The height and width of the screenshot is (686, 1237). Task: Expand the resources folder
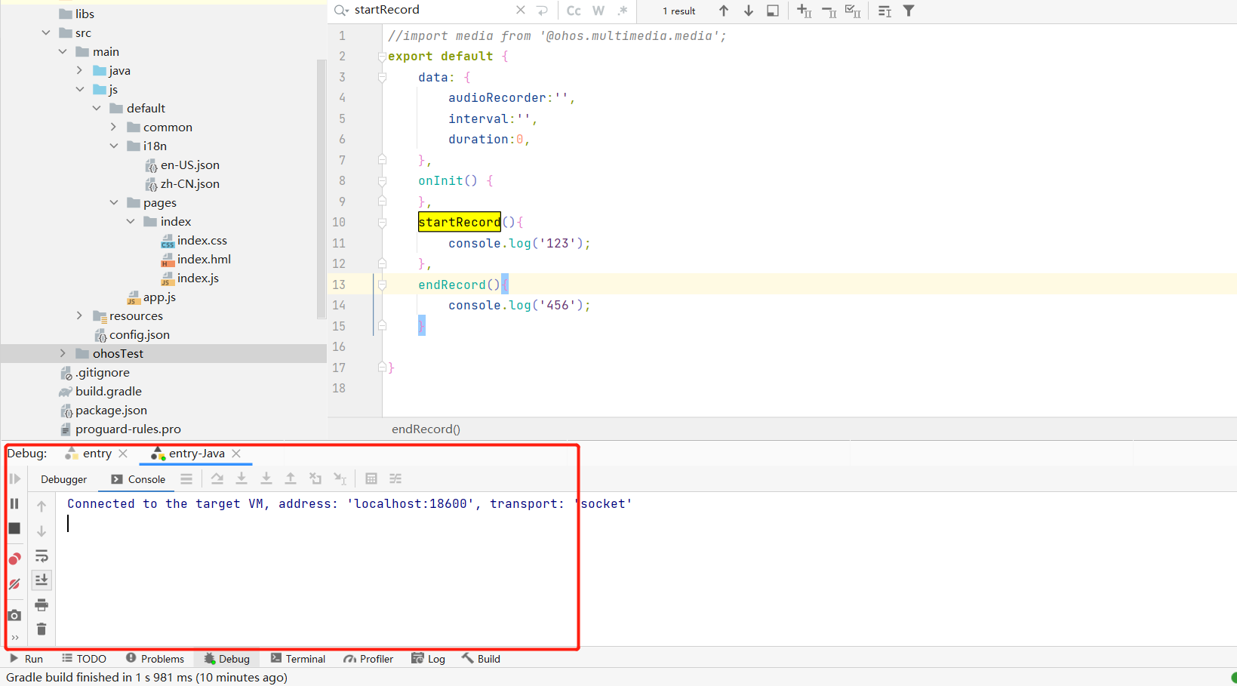(79, 315)
